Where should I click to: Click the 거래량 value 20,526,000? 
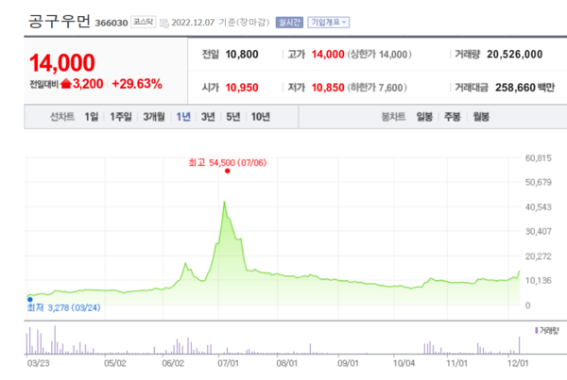point(515,54)
